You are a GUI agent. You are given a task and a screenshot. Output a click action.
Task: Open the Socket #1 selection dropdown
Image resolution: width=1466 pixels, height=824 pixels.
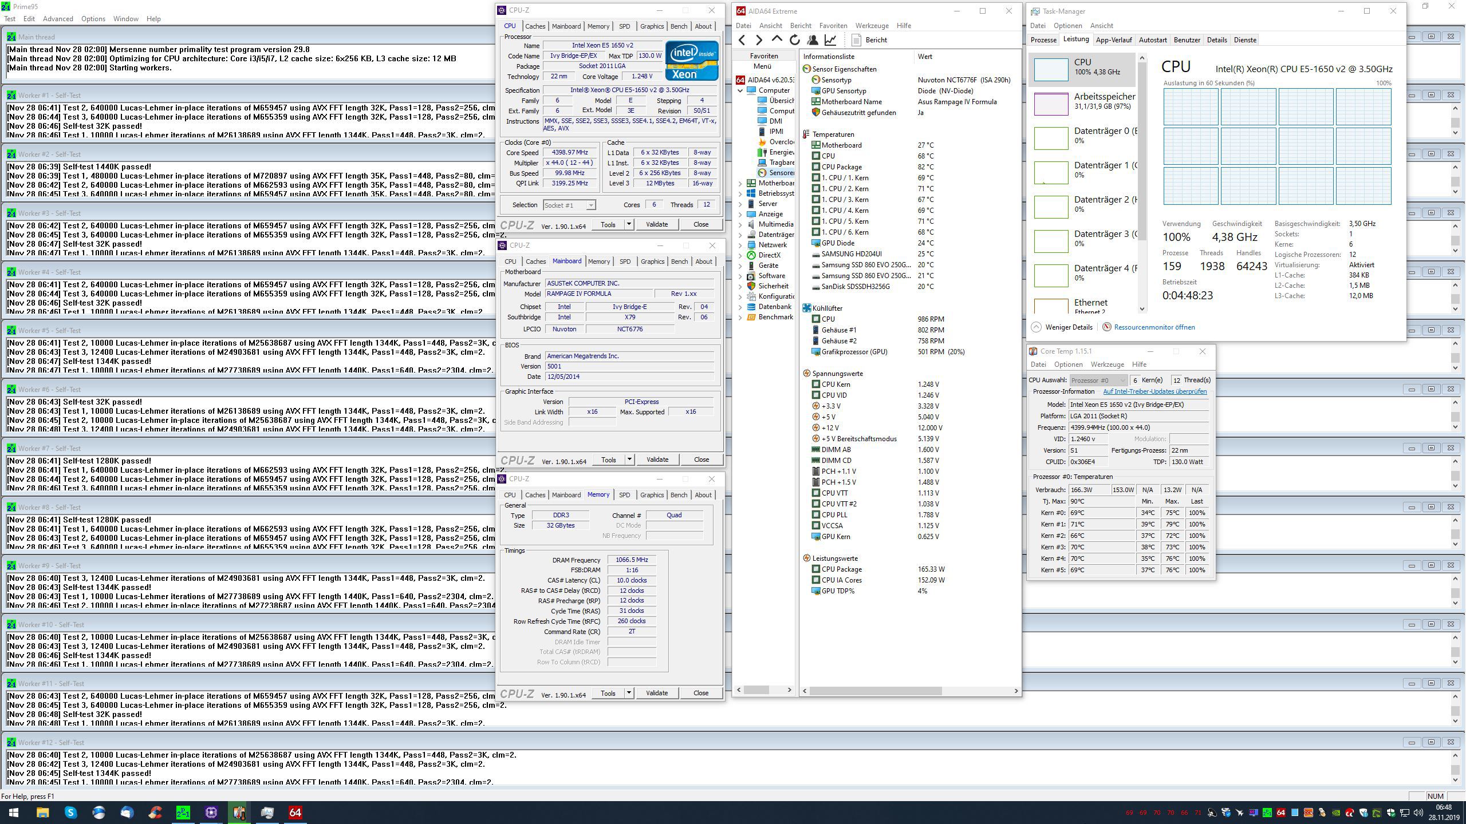[x=590, y=205]
